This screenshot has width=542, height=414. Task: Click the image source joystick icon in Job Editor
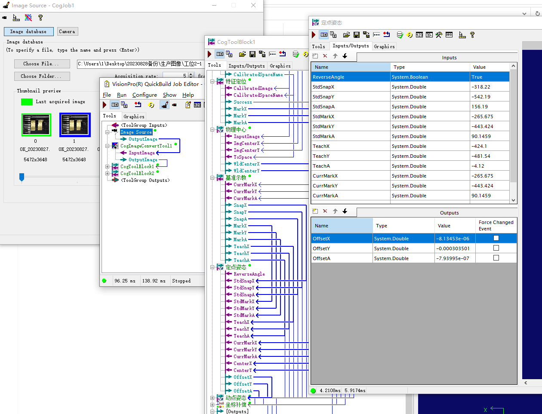tap(164, 105)
